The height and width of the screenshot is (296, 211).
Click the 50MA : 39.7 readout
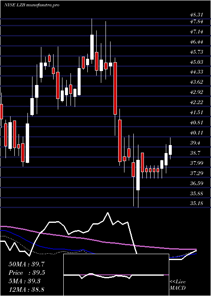26,264
